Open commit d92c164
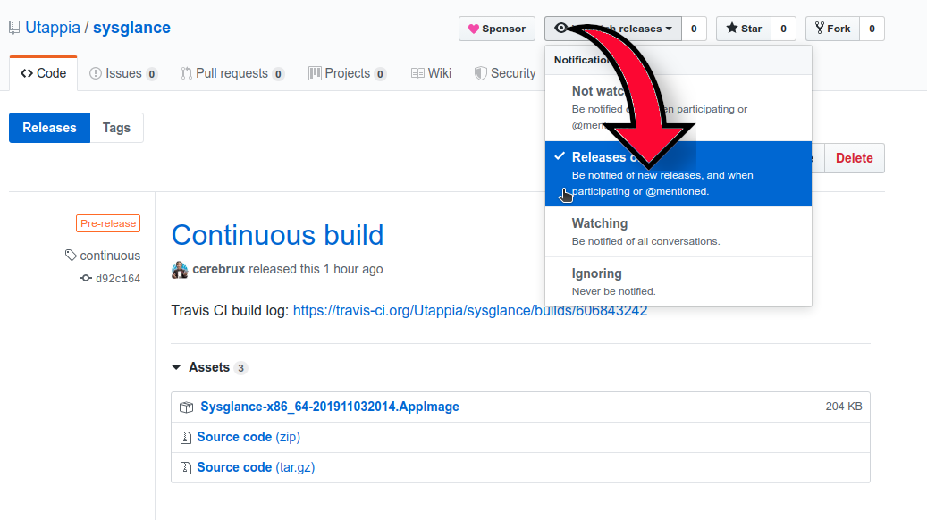 pos(118,279)
